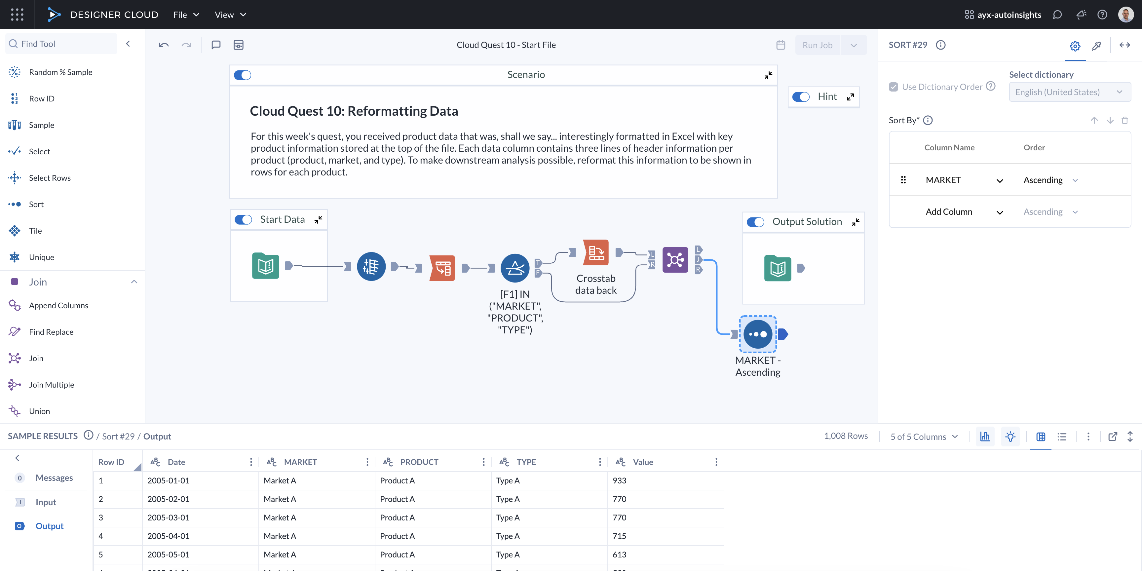The height and width of the screenshot is (571, 1142).
Task: Open the Select dictionary dropdown
Action: pyautogui.click(x=1069, y=92)
